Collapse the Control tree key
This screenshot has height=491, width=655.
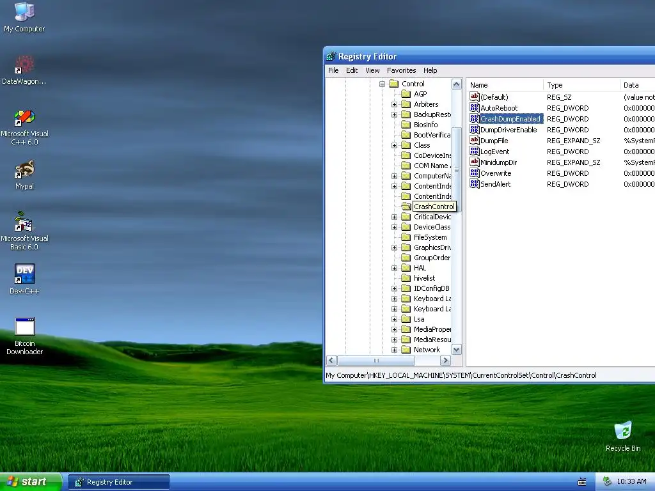tap(382, 84)
